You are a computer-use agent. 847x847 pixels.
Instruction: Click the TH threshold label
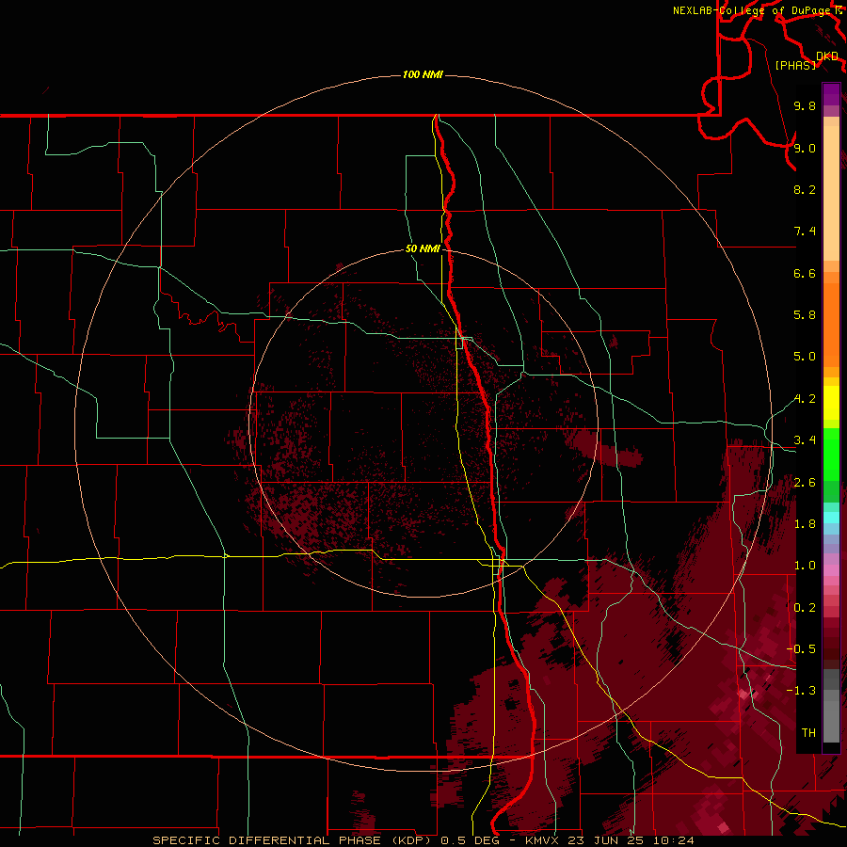pyautogui.click(x=808, y=733)
